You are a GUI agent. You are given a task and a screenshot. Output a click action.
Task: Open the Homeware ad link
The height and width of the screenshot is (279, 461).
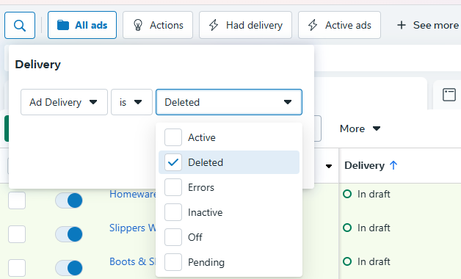[x=133, y=194]
